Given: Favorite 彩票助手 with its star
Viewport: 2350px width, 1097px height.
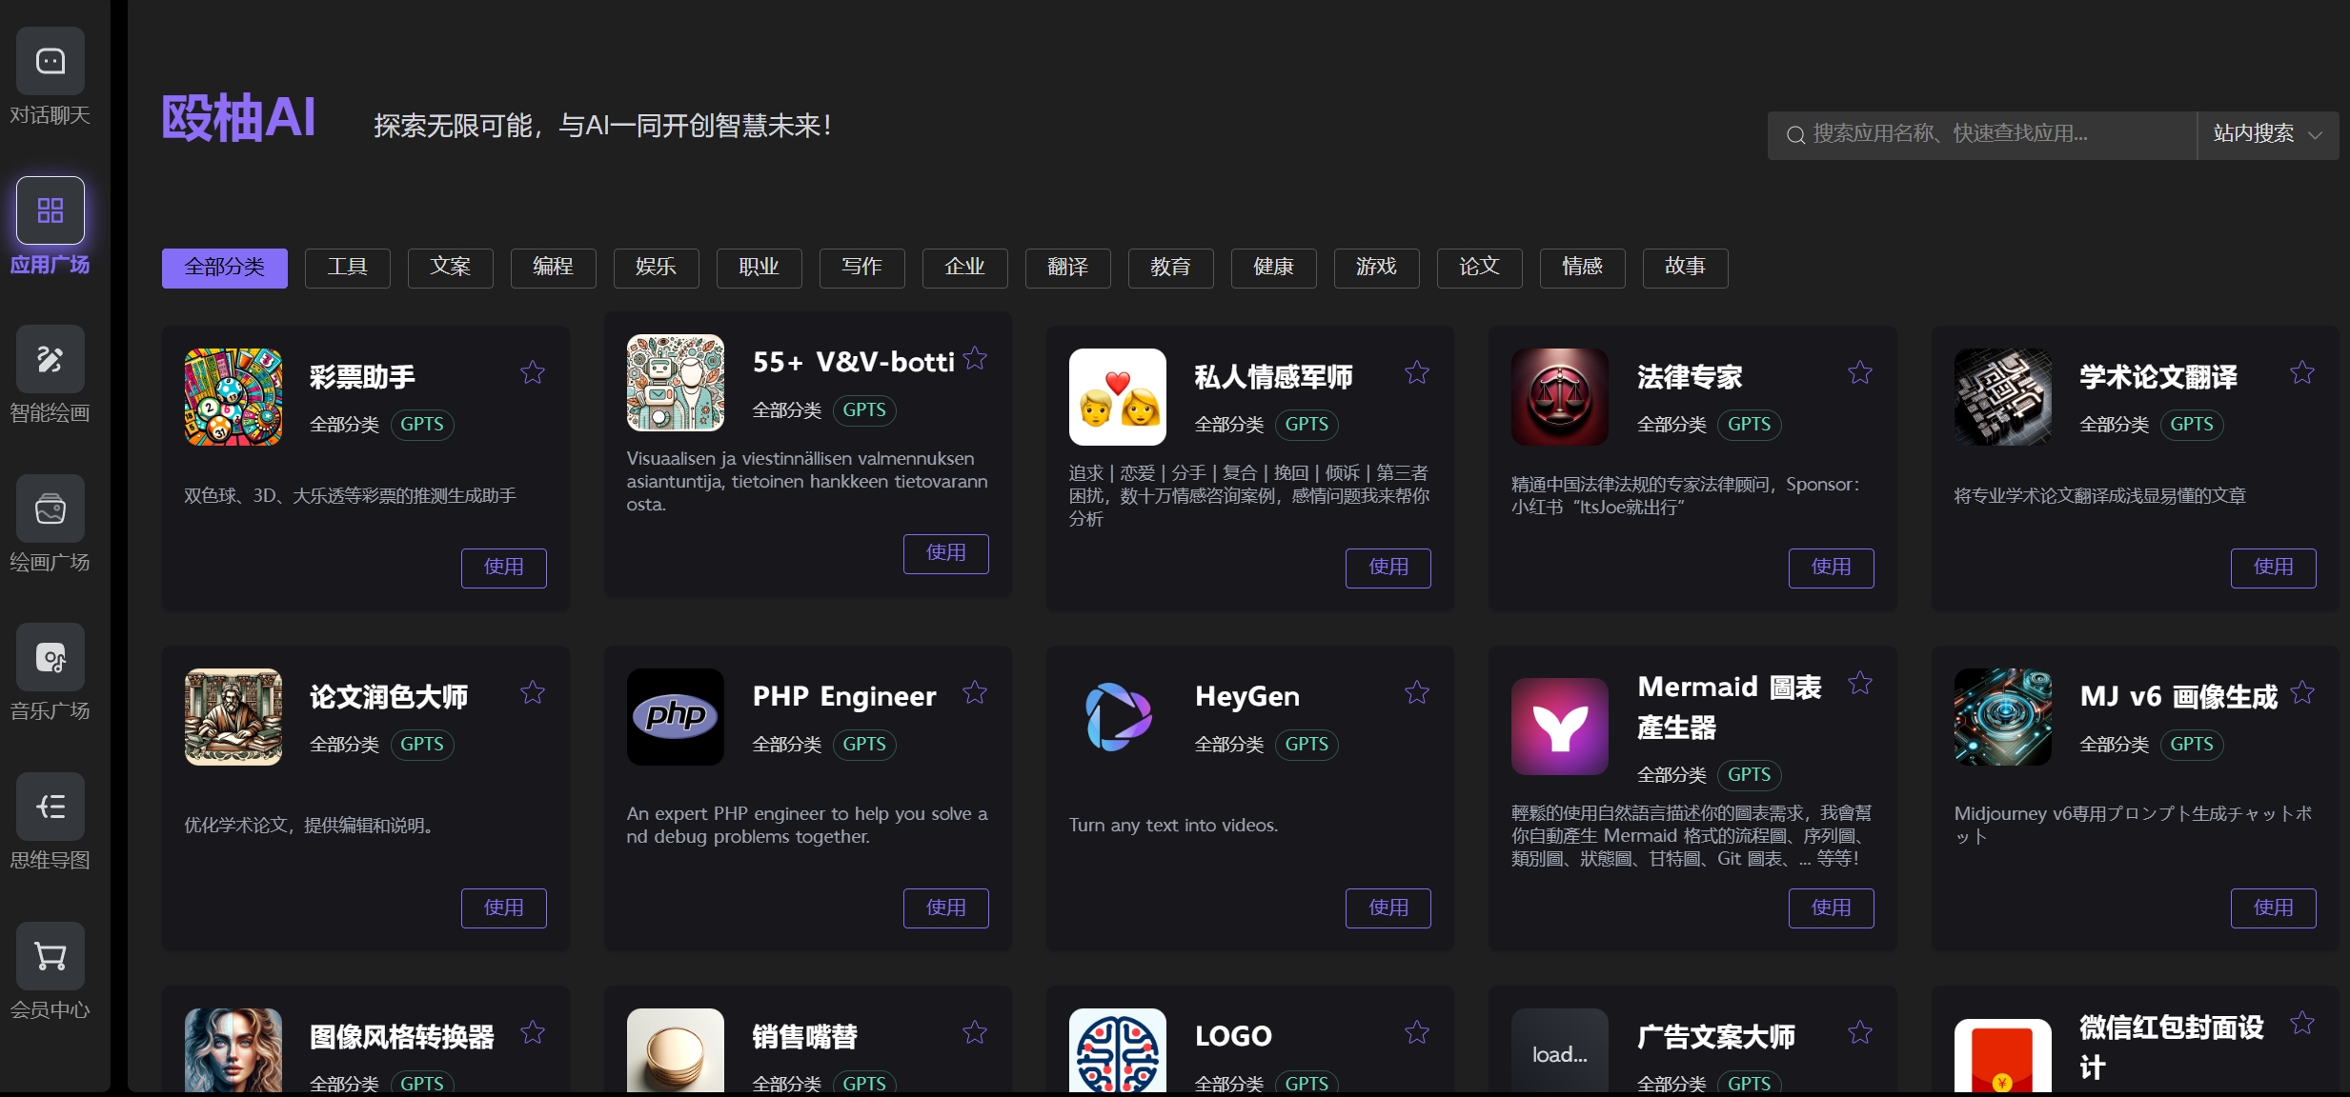Looking at the screenshot, I should (x=533, y=372).
